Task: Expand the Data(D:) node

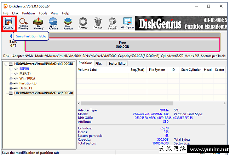Action: [x=11, y=88]
